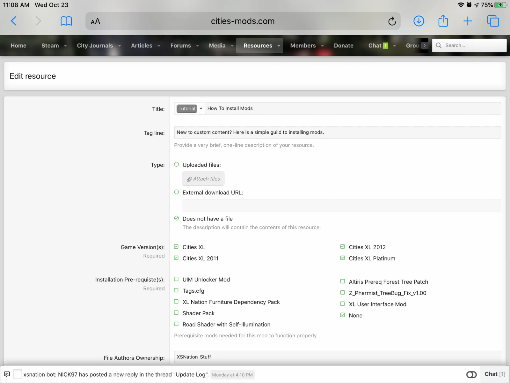Check Road Shader with Self-Illumination
This screenshot has width=510, height=383.
[x=176, y=324]
